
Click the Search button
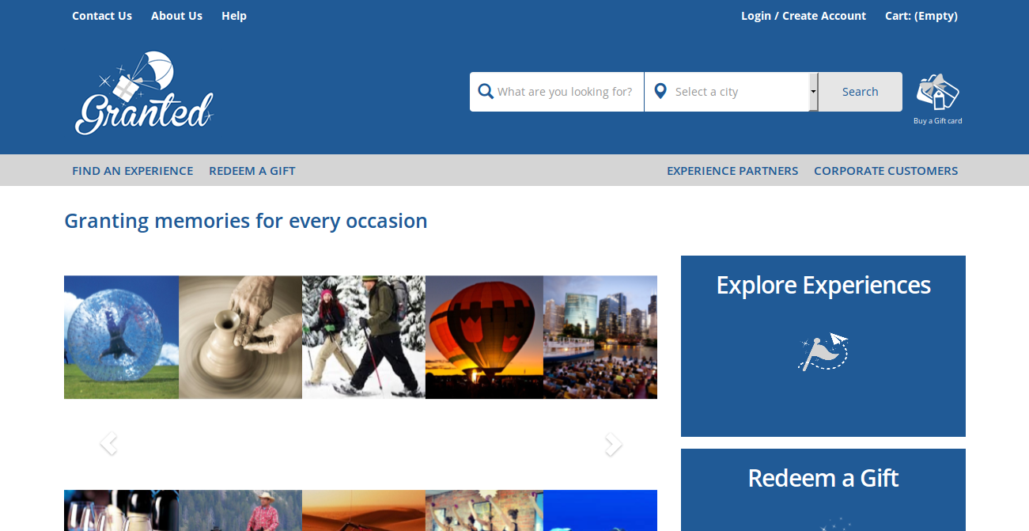pos(860,92)
